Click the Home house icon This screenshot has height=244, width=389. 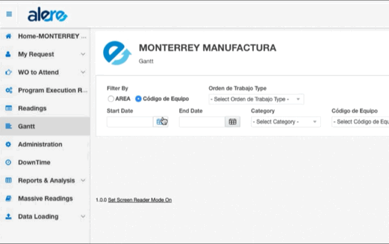coord(9,36)
